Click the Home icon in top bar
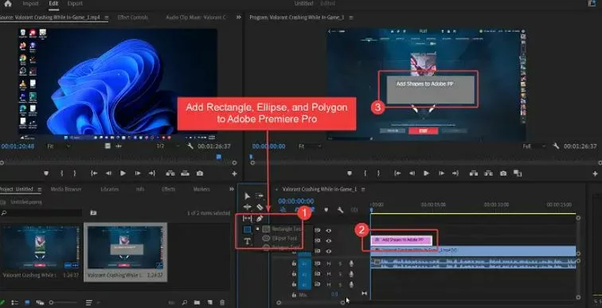Screen dimensions: 602x308 tap(8, 4)
